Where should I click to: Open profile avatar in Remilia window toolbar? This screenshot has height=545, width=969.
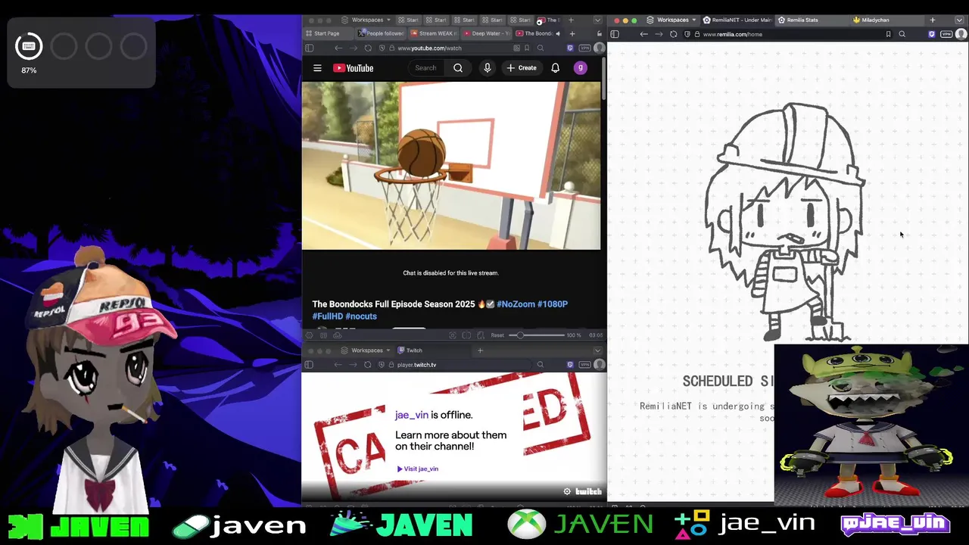961,34
